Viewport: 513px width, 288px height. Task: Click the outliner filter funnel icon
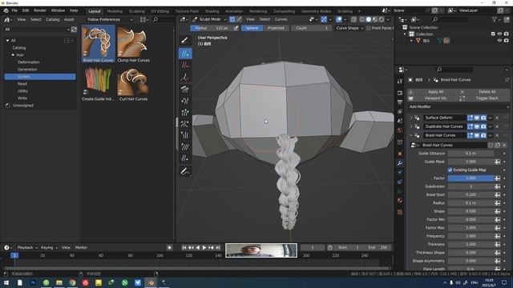tap(495, 19)
